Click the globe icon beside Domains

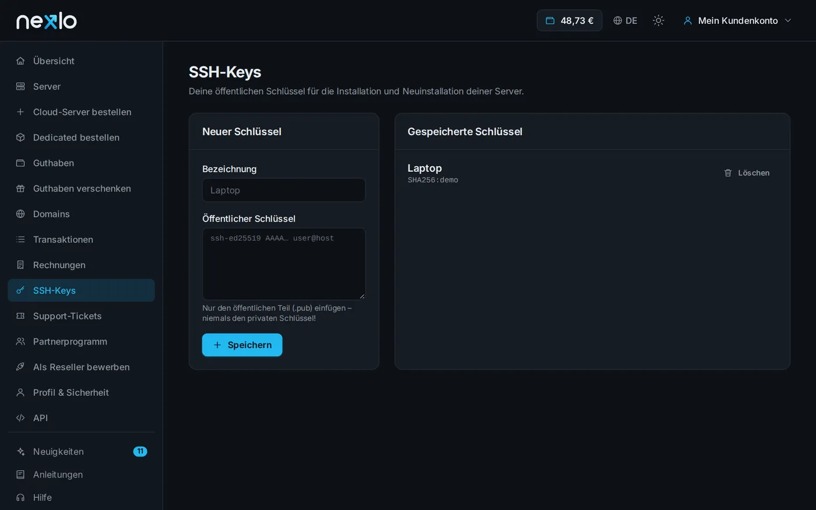pos(20,214)
